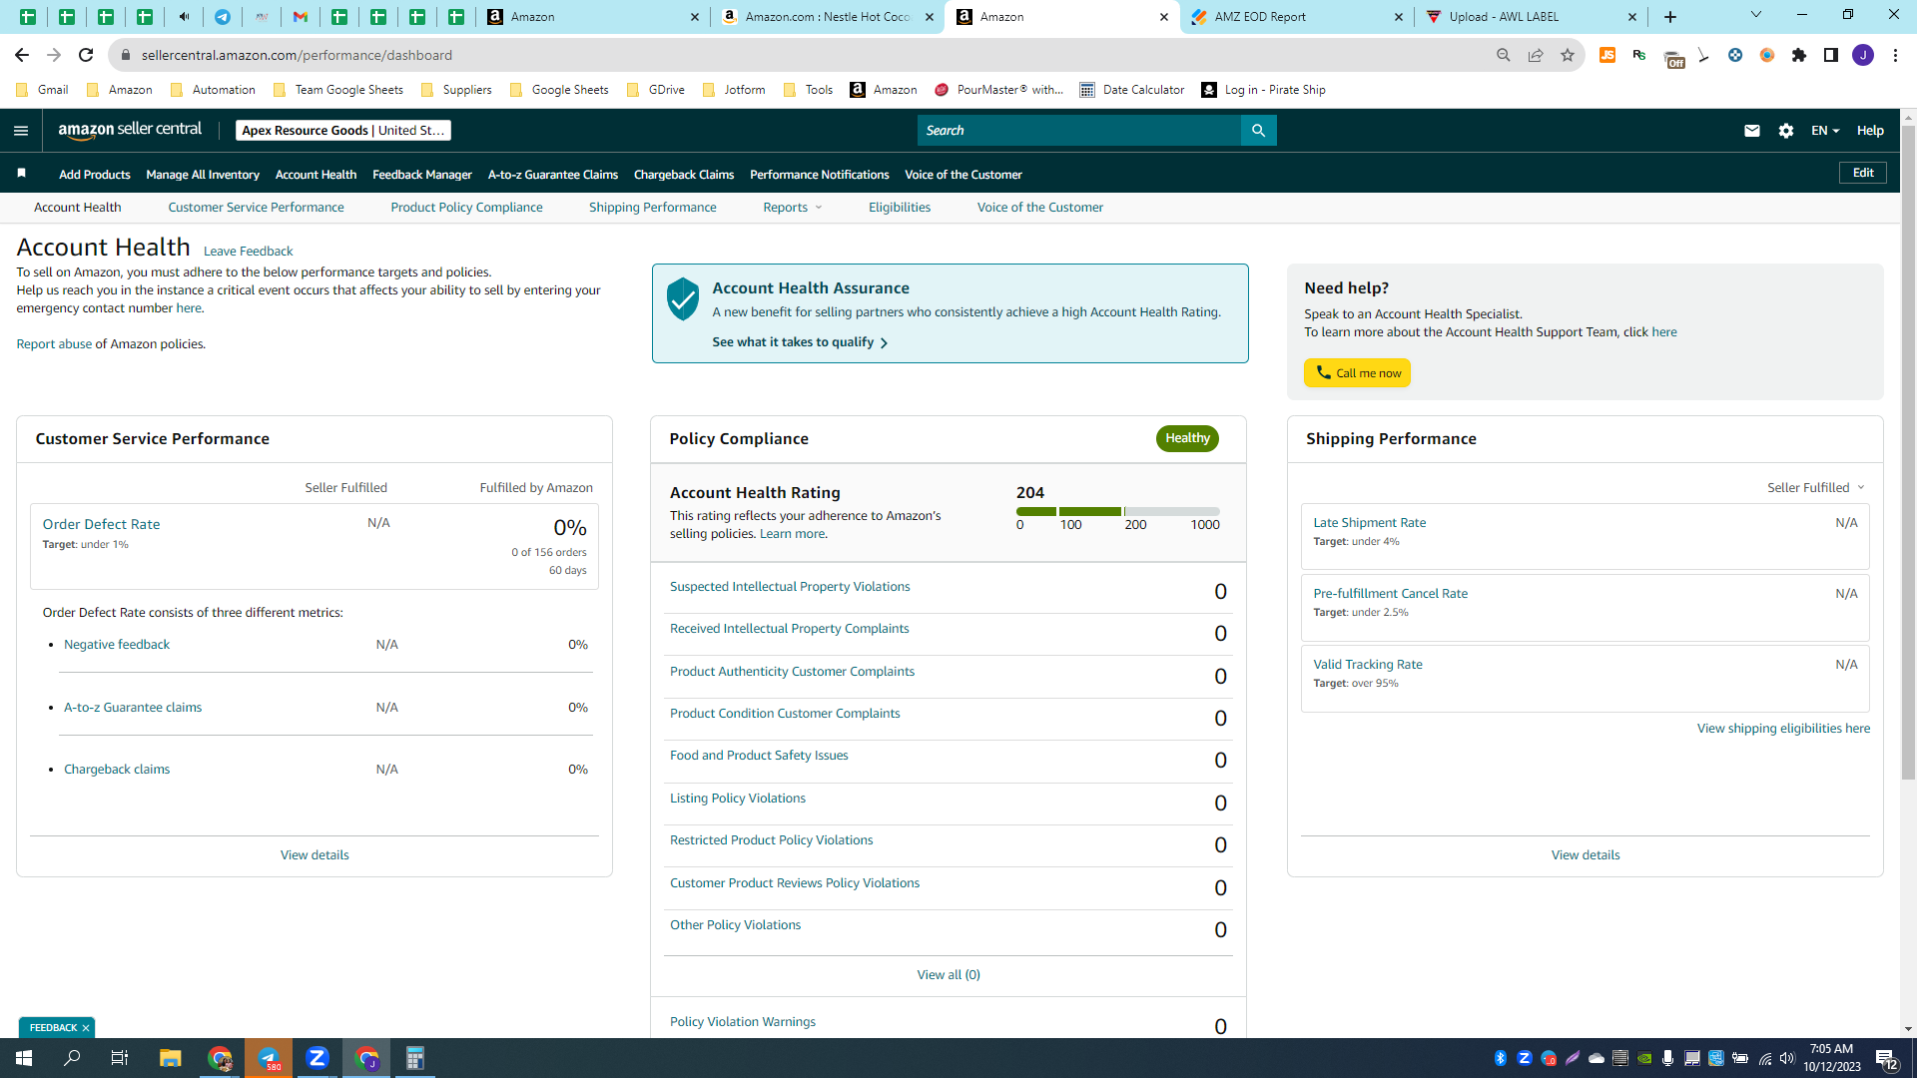Open the Chrome extensions puzzle icon
The height and width of the screenshot is (1078, 1917).
pos(1799,55)
